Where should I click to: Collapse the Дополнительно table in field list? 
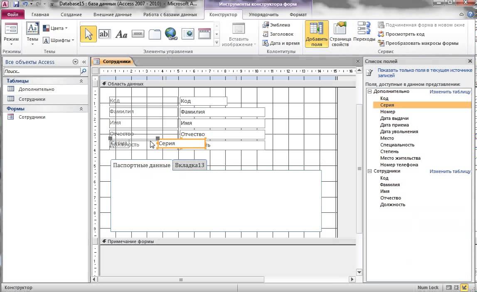(x=370, y=91)
